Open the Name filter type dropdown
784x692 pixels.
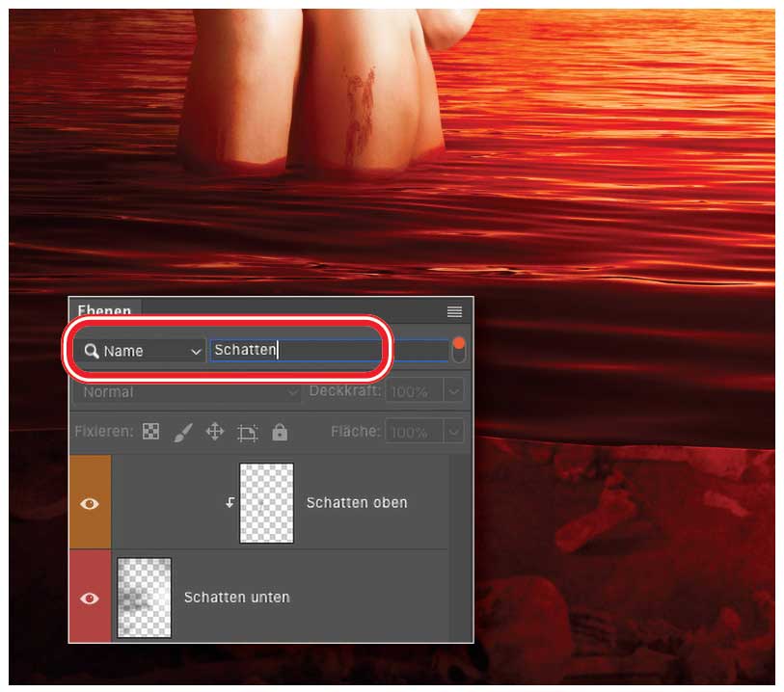point(143,351)
